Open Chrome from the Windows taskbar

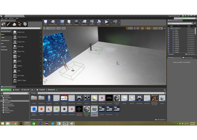(14, 124)
